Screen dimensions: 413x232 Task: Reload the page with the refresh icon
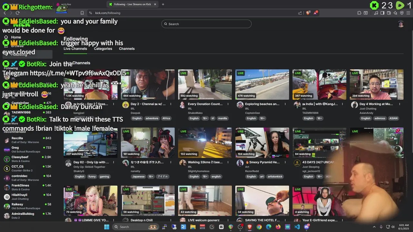(x=17, y=13)
